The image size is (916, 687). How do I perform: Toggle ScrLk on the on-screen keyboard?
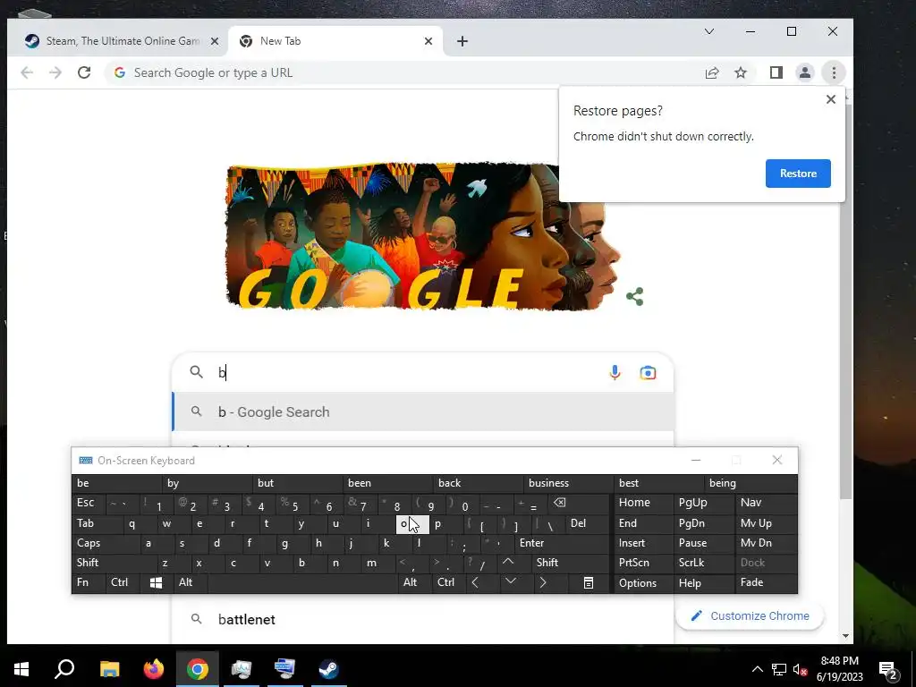[703, 563]
